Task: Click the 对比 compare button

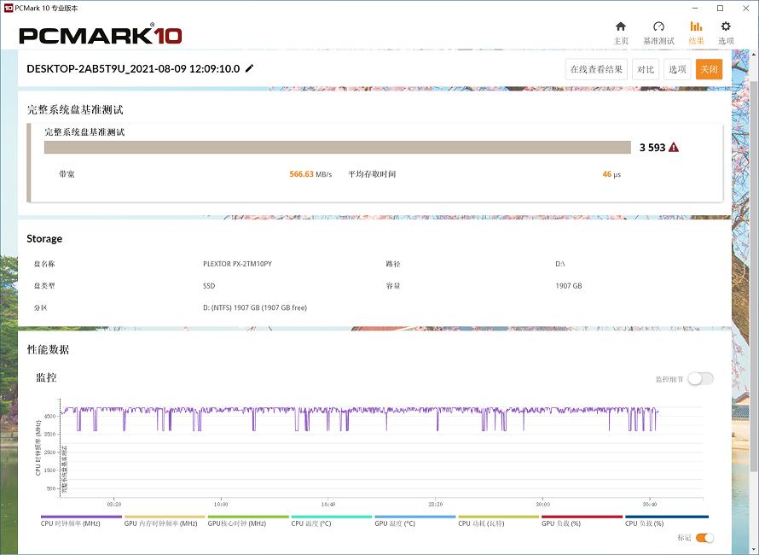Action: 646,69
